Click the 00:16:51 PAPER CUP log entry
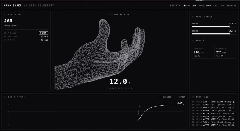 (213, 105)
